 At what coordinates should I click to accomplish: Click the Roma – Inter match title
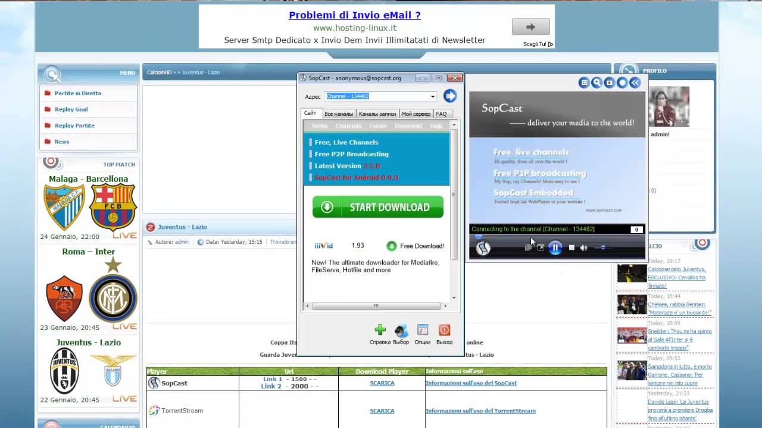89,251
